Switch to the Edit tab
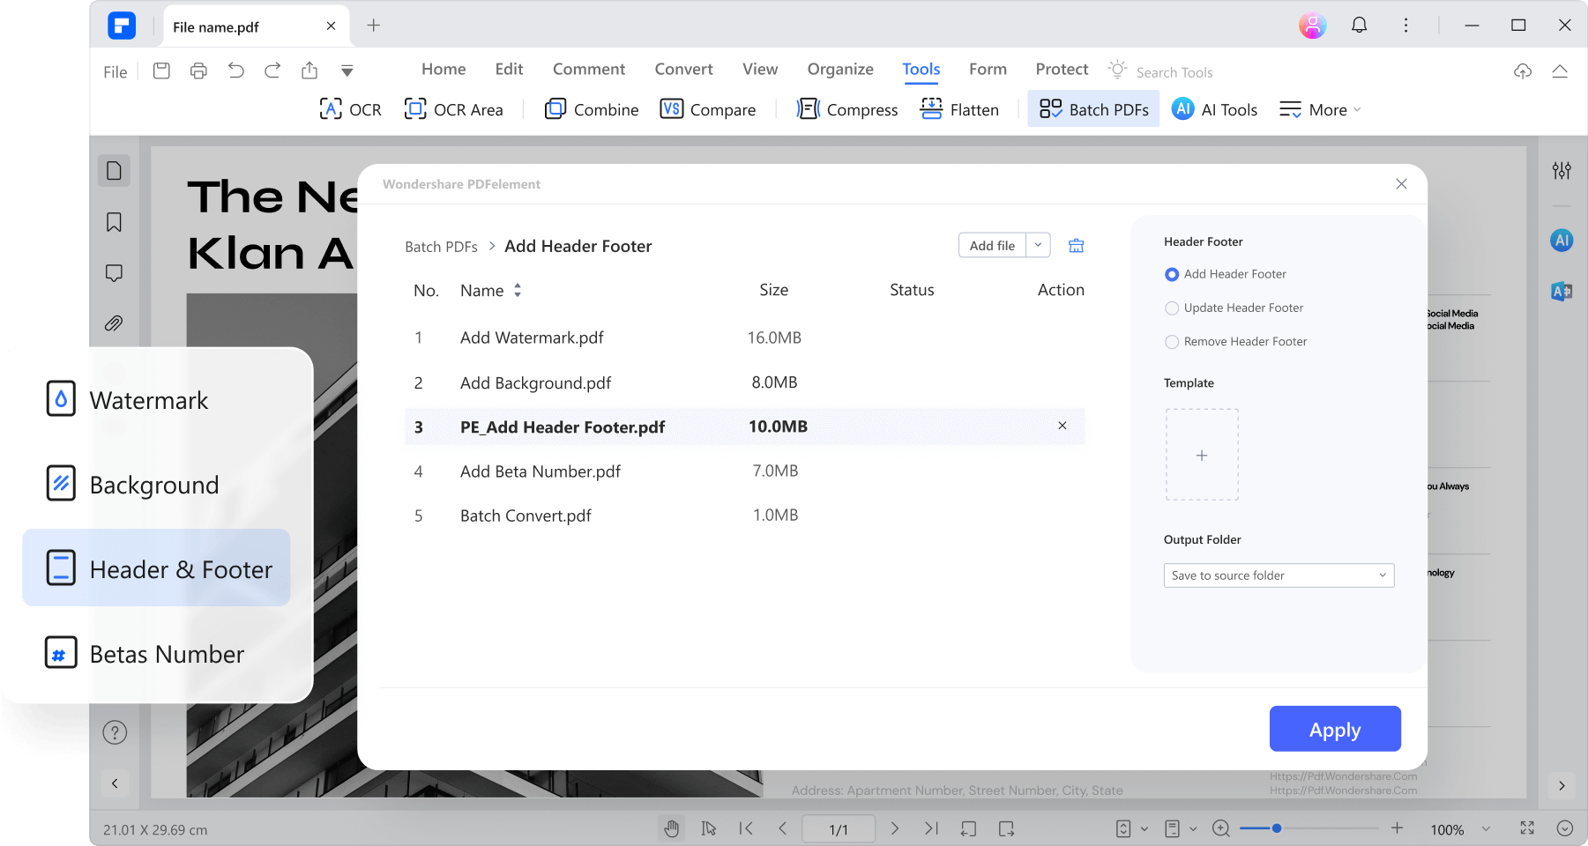 tap(509, 69)
